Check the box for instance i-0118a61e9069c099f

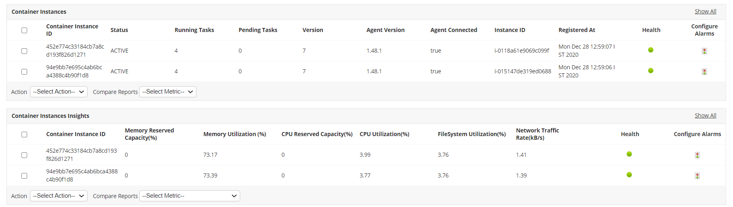click(24, 51)
